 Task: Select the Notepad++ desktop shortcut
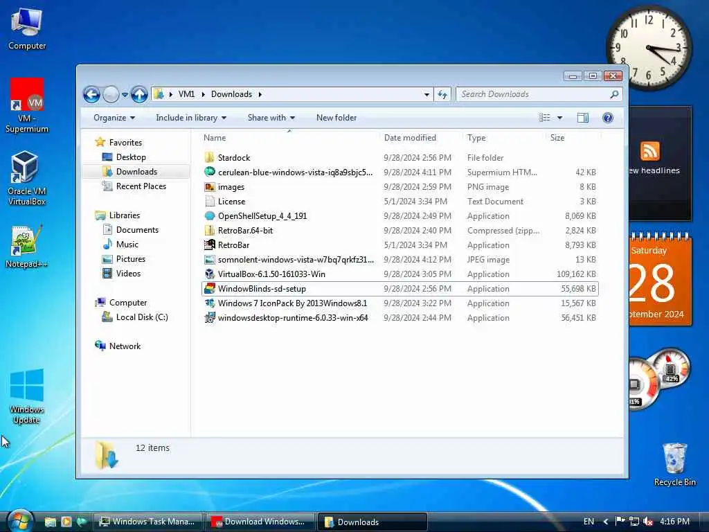(27, 247)
